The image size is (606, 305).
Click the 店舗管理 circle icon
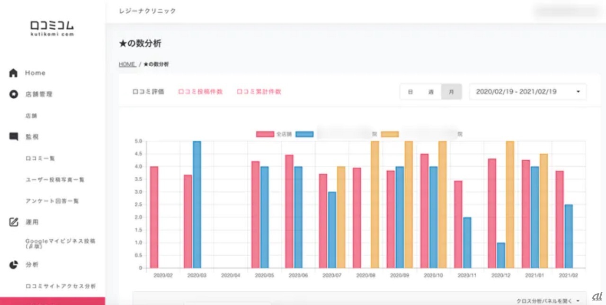tap(13, 94)
